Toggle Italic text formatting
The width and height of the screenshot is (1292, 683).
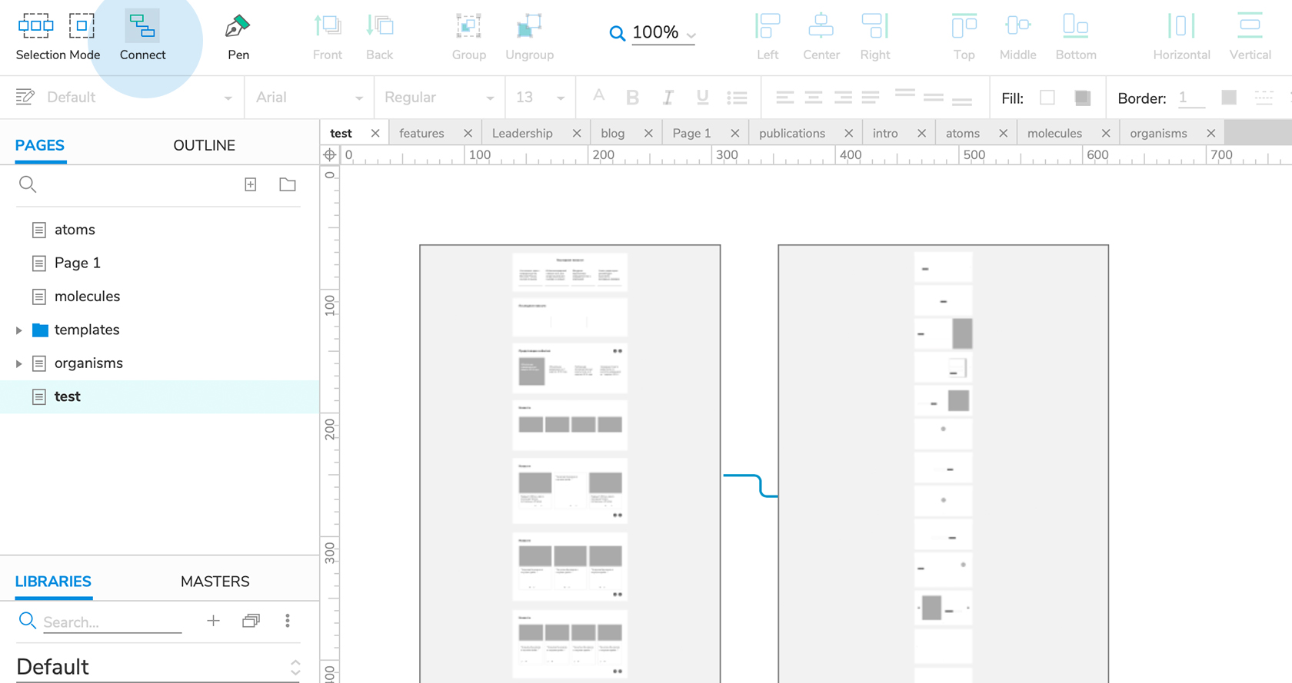tap(668, 98)
